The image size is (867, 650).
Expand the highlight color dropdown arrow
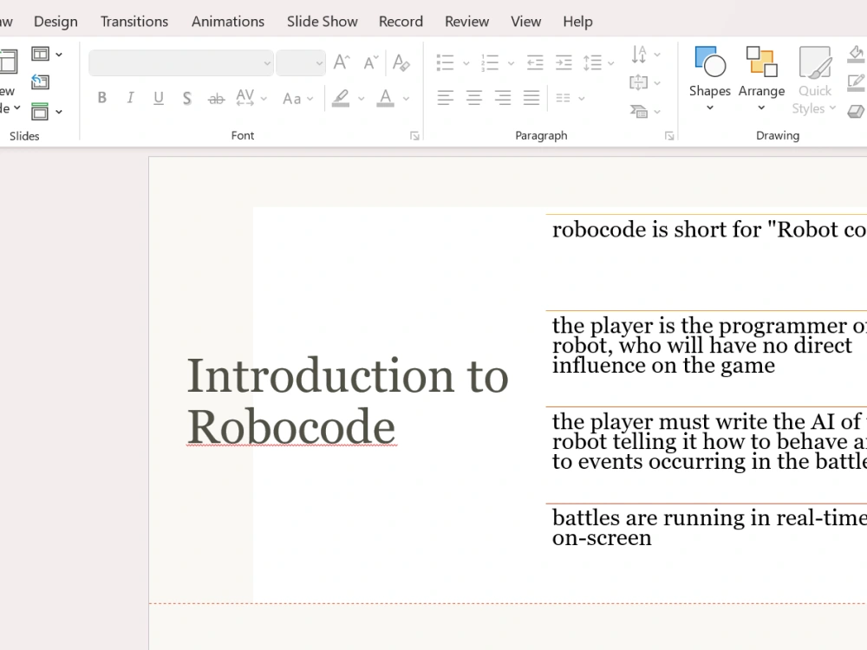(361, 99)
